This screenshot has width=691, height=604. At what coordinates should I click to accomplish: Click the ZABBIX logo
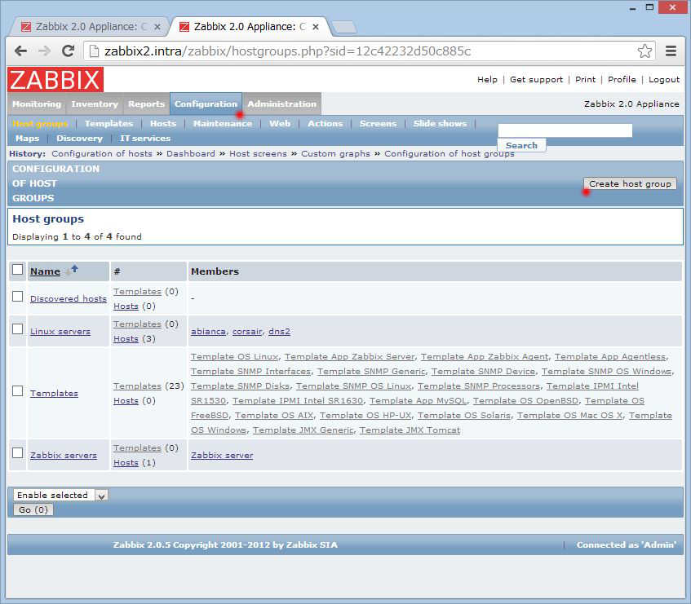[x=55, y=80]
